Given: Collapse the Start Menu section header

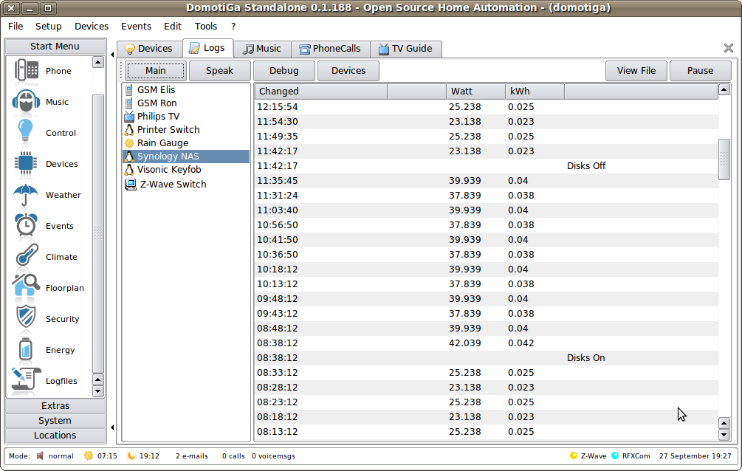Looking at the screenshot, I should tap(55, 46).
